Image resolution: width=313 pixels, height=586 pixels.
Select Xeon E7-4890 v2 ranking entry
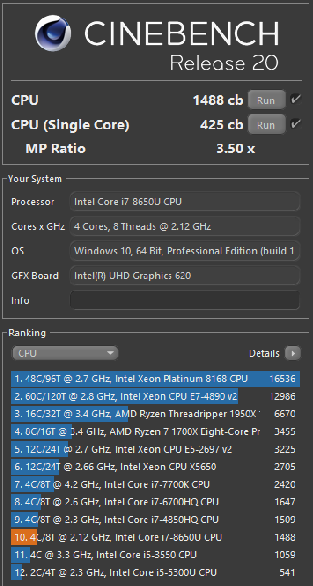point(155,396)
